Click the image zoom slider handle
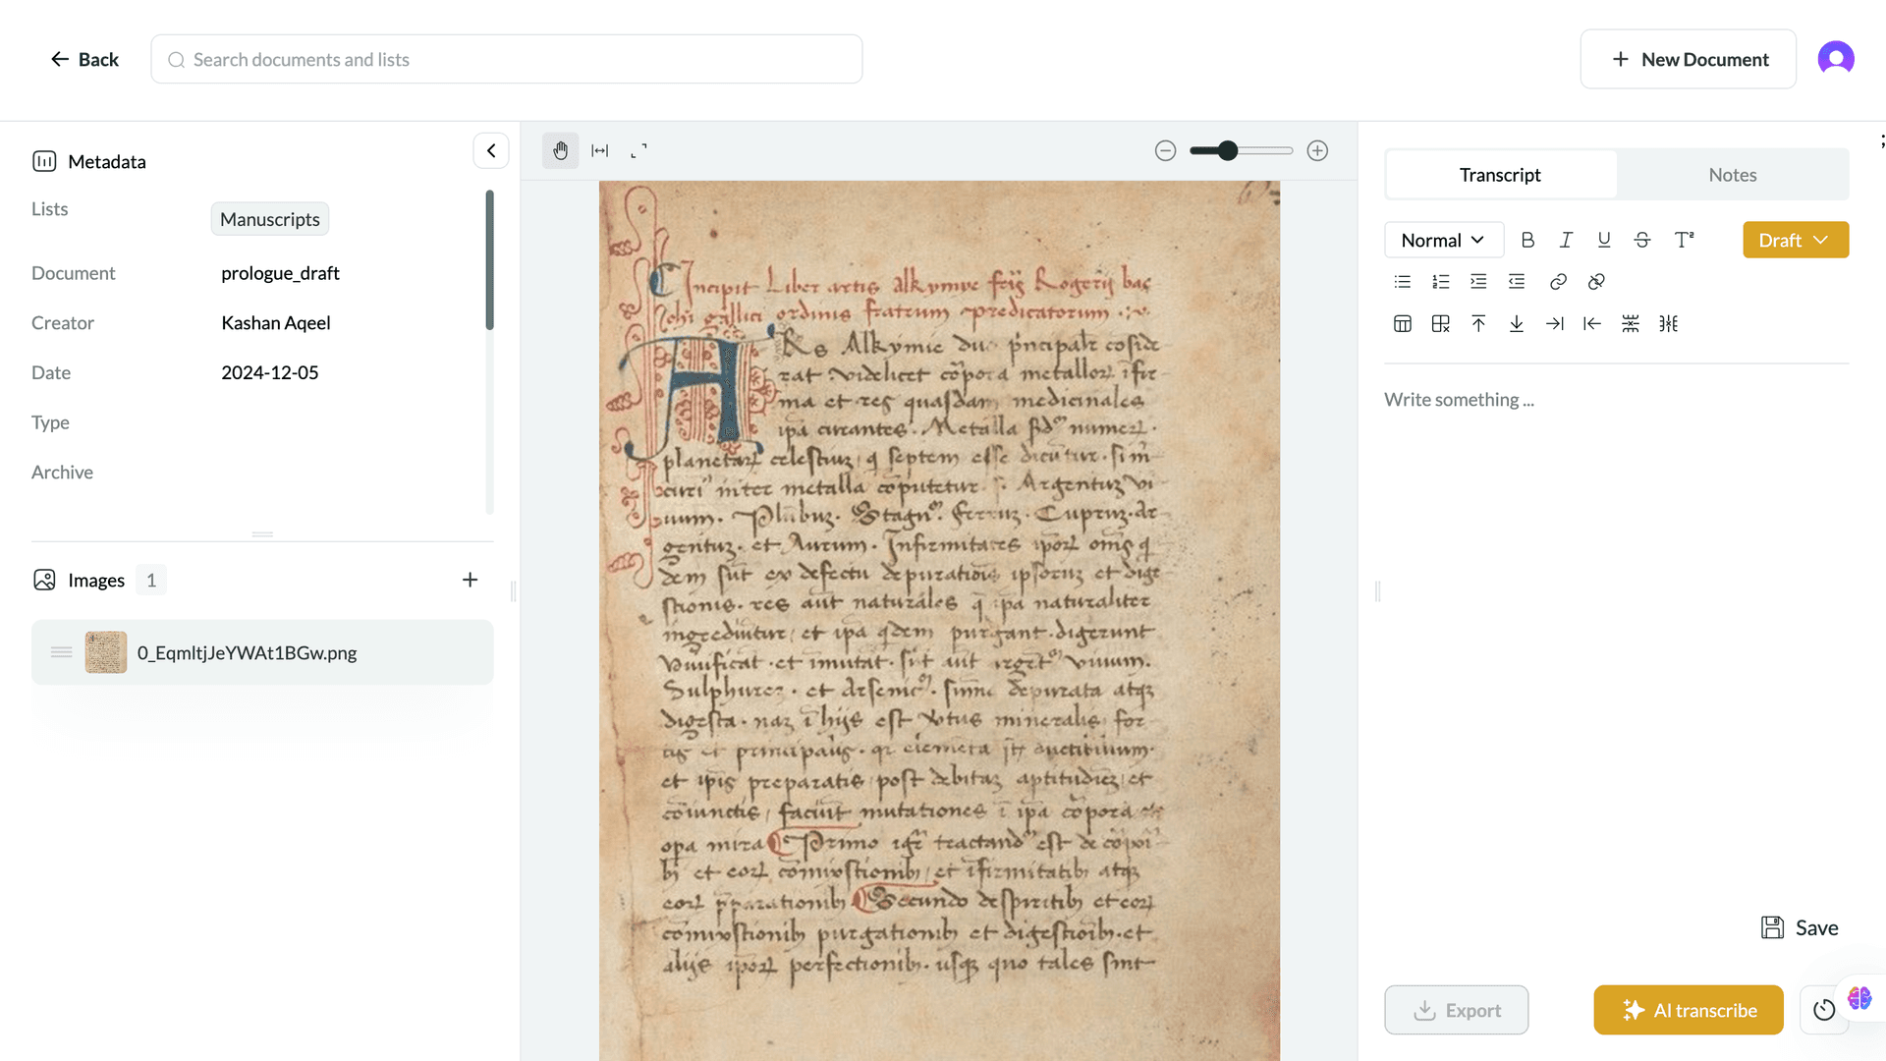Screen dimensions: 1886x1061 1227,150
